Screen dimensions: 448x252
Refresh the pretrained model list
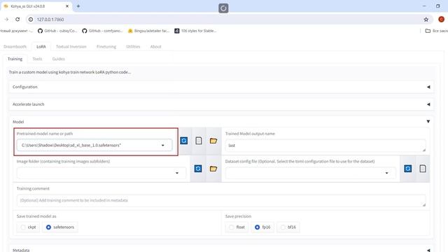click(183, 141)
